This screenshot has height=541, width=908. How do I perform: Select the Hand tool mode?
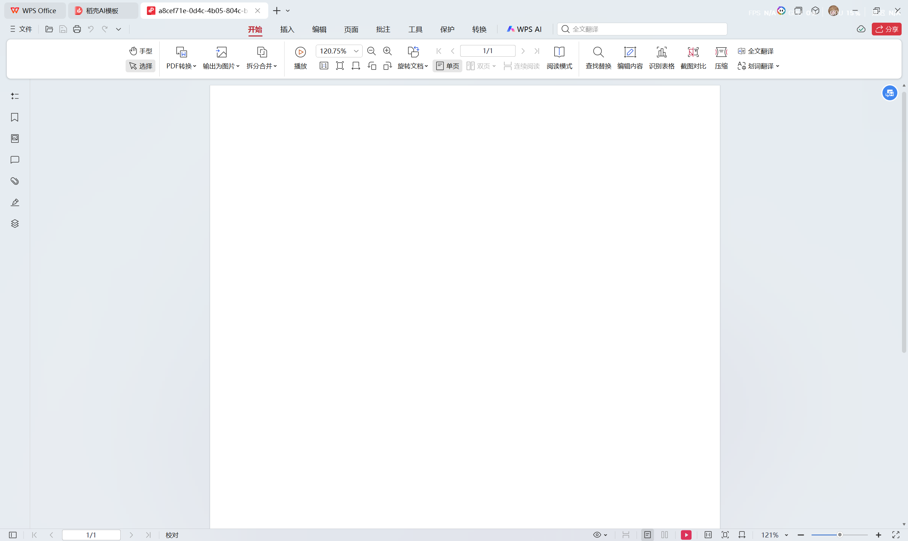[141, 51]
